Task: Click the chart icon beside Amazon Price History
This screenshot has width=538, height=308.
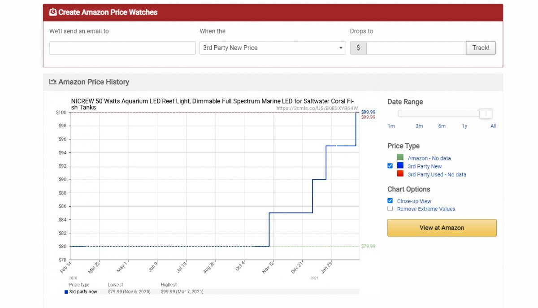Action: [x=53, y=82]
